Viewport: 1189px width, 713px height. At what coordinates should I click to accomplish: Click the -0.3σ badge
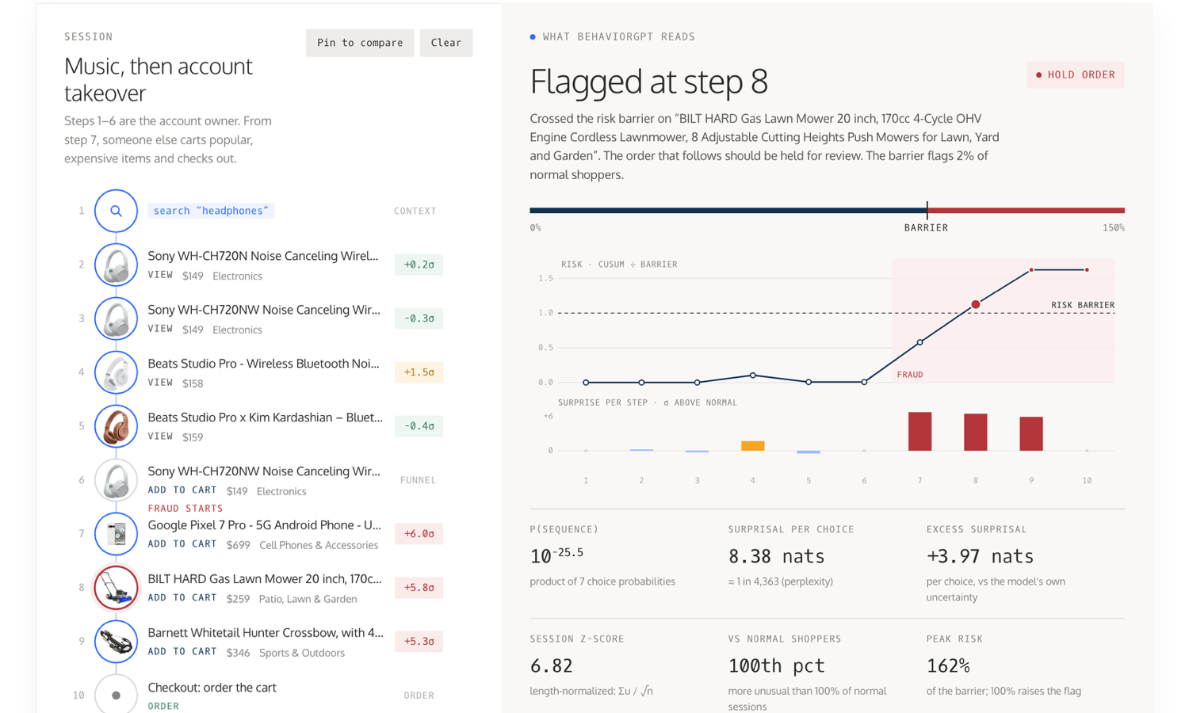pos(419,318)
